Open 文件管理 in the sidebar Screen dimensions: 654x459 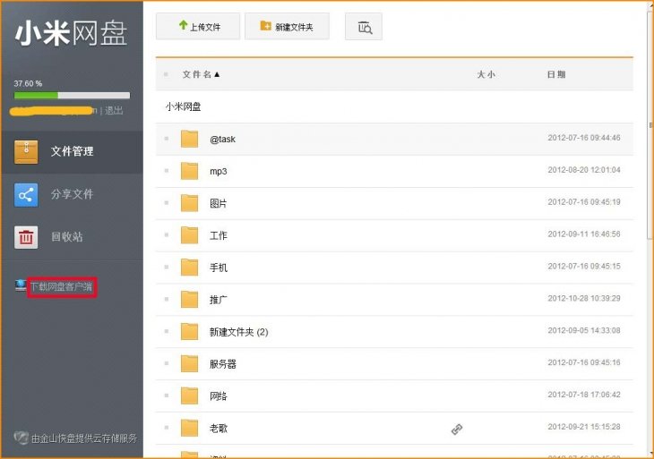click(x=72, y=151)
